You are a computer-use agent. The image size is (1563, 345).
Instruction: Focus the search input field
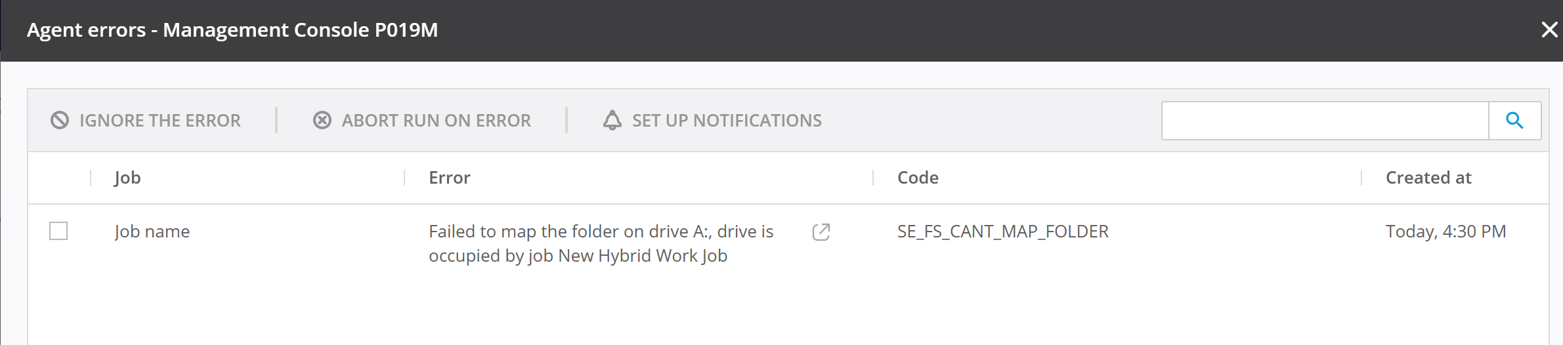[1325, 120]
